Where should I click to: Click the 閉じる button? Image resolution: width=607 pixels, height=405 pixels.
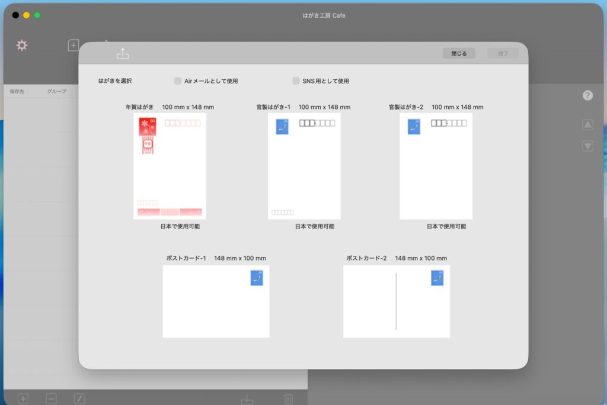(x=459, y=53)
